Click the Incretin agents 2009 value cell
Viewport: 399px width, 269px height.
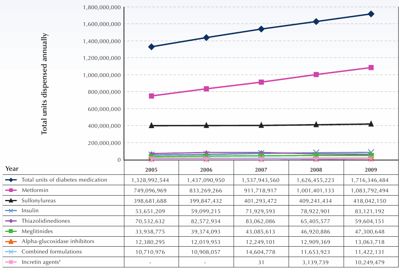click(x=371, y=263)
